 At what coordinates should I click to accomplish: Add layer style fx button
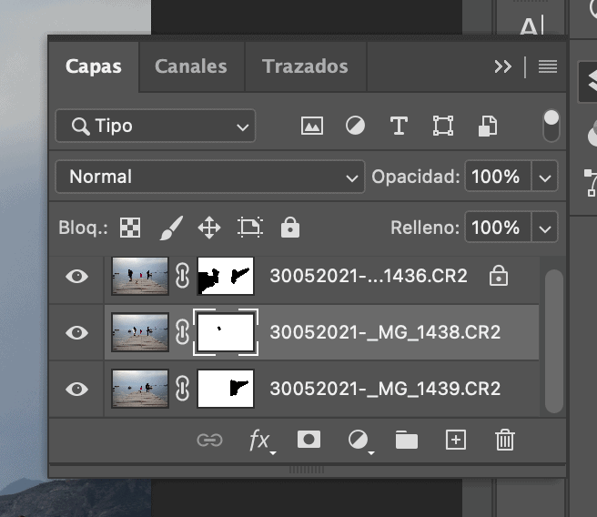[x=262, y=441]
